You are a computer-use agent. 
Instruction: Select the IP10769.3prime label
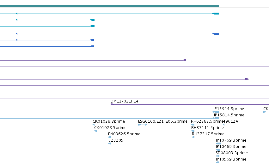click(231, 140)
